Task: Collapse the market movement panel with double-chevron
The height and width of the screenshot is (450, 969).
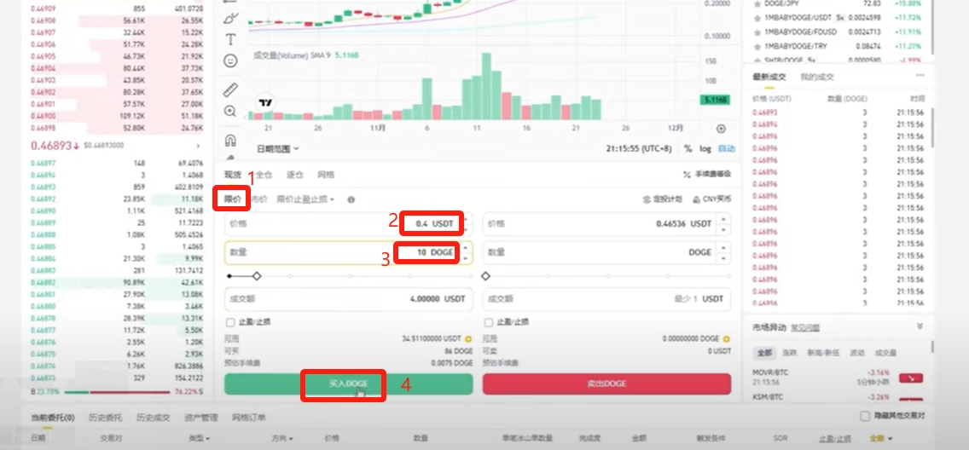Action: click(x=920, y=326)
